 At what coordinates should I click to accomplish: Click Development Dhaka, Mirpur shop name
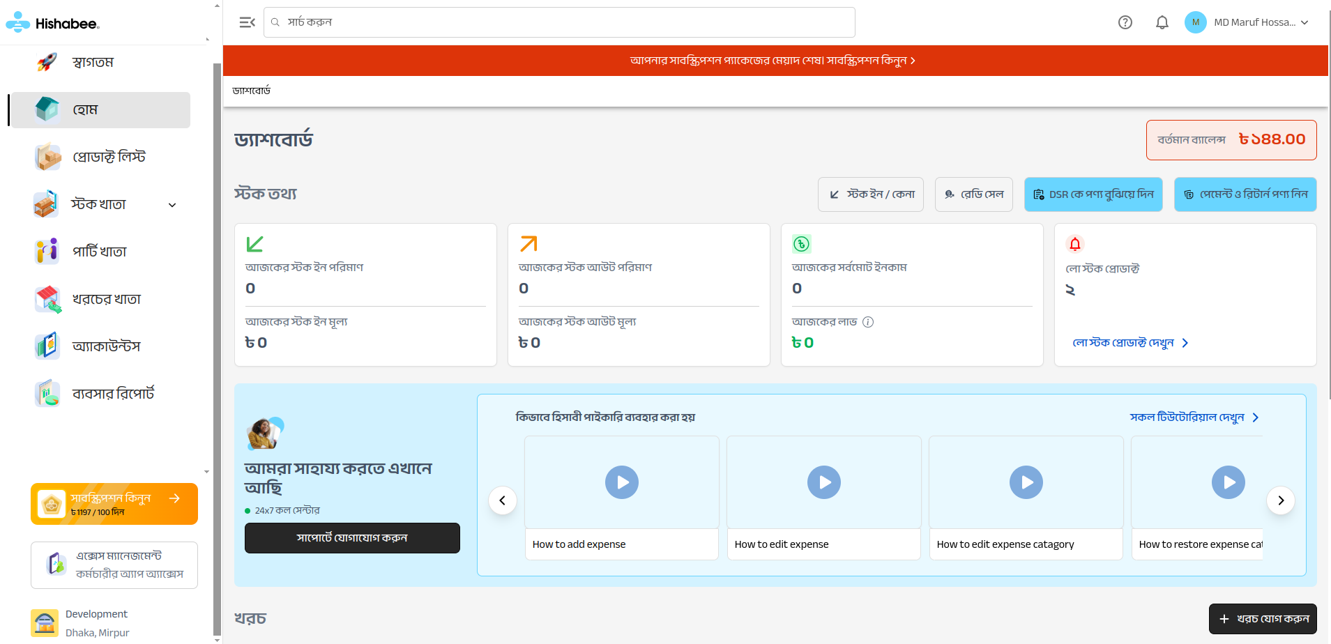(97, 623)
